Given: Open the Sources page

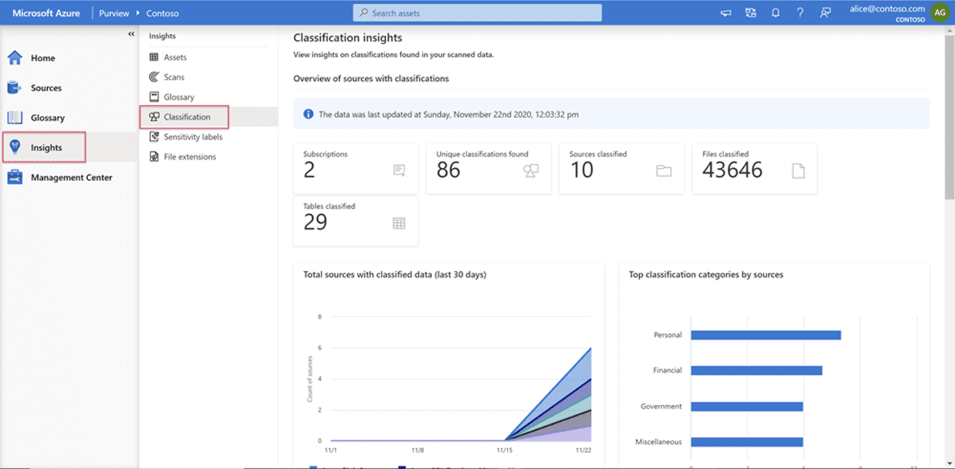Looking at the screenshot, I should [46, 88].
